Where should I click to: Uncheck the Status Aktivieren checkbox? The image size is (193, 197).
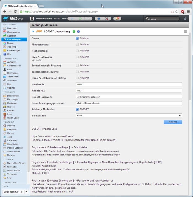[x=77, y=38]
